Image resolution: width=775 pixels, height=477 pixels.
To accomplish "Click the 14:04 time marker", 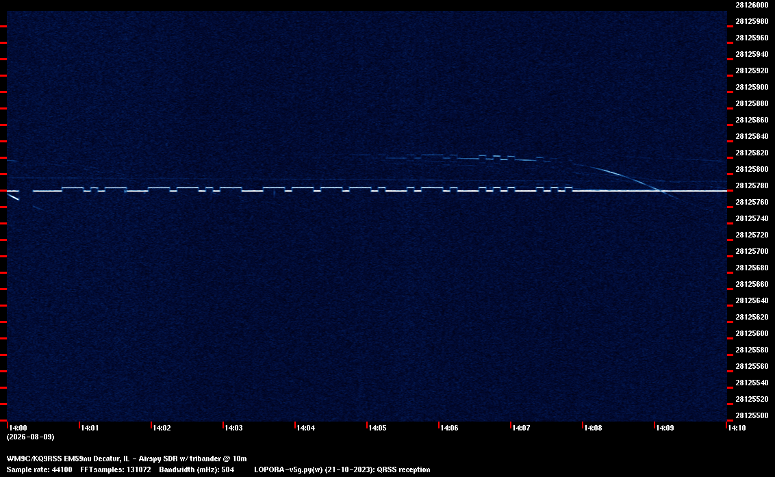I will coord(305,428).
